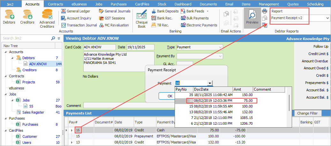Click the Change Filter button
Screen dimensions: 331x146
[307, 113]
